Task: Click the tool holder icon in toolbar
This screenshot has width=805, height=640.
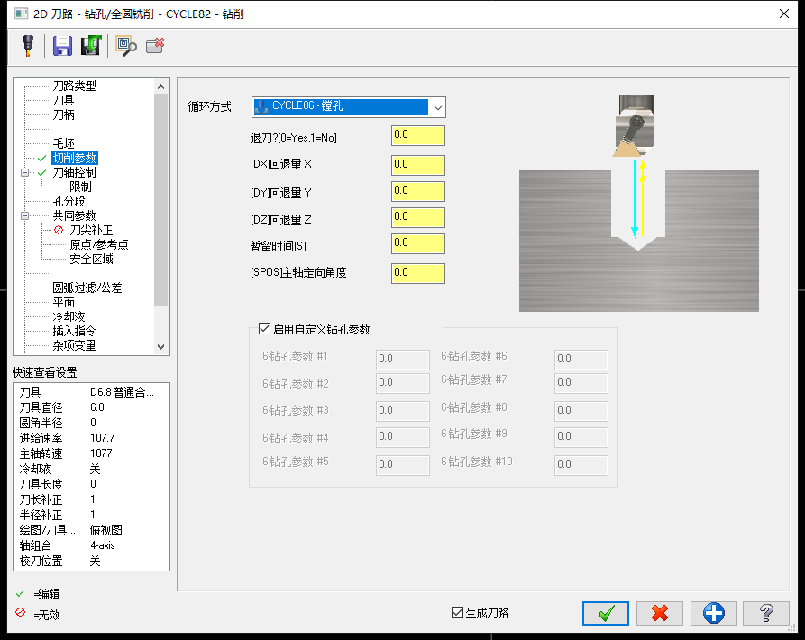Action: [28, 46]
